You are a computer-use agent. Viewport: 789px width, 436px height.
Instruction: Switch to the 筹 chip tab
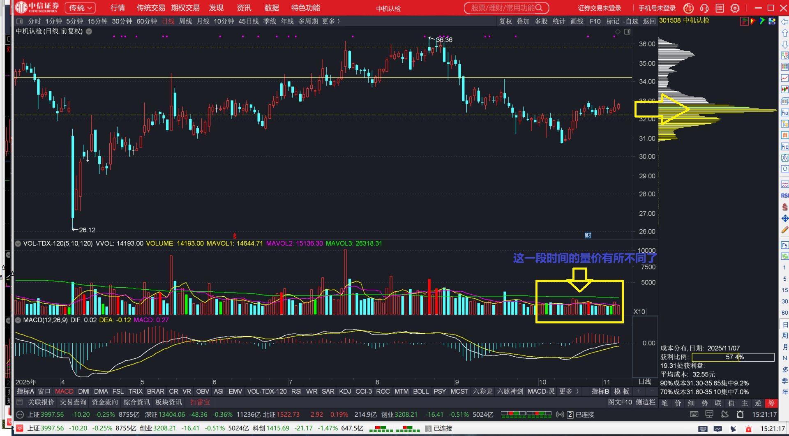click(771, 403)
